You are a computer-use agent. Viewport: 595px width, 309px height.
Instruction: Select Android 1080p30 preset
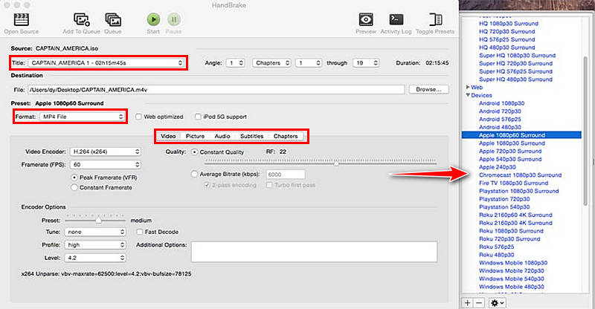501,103
